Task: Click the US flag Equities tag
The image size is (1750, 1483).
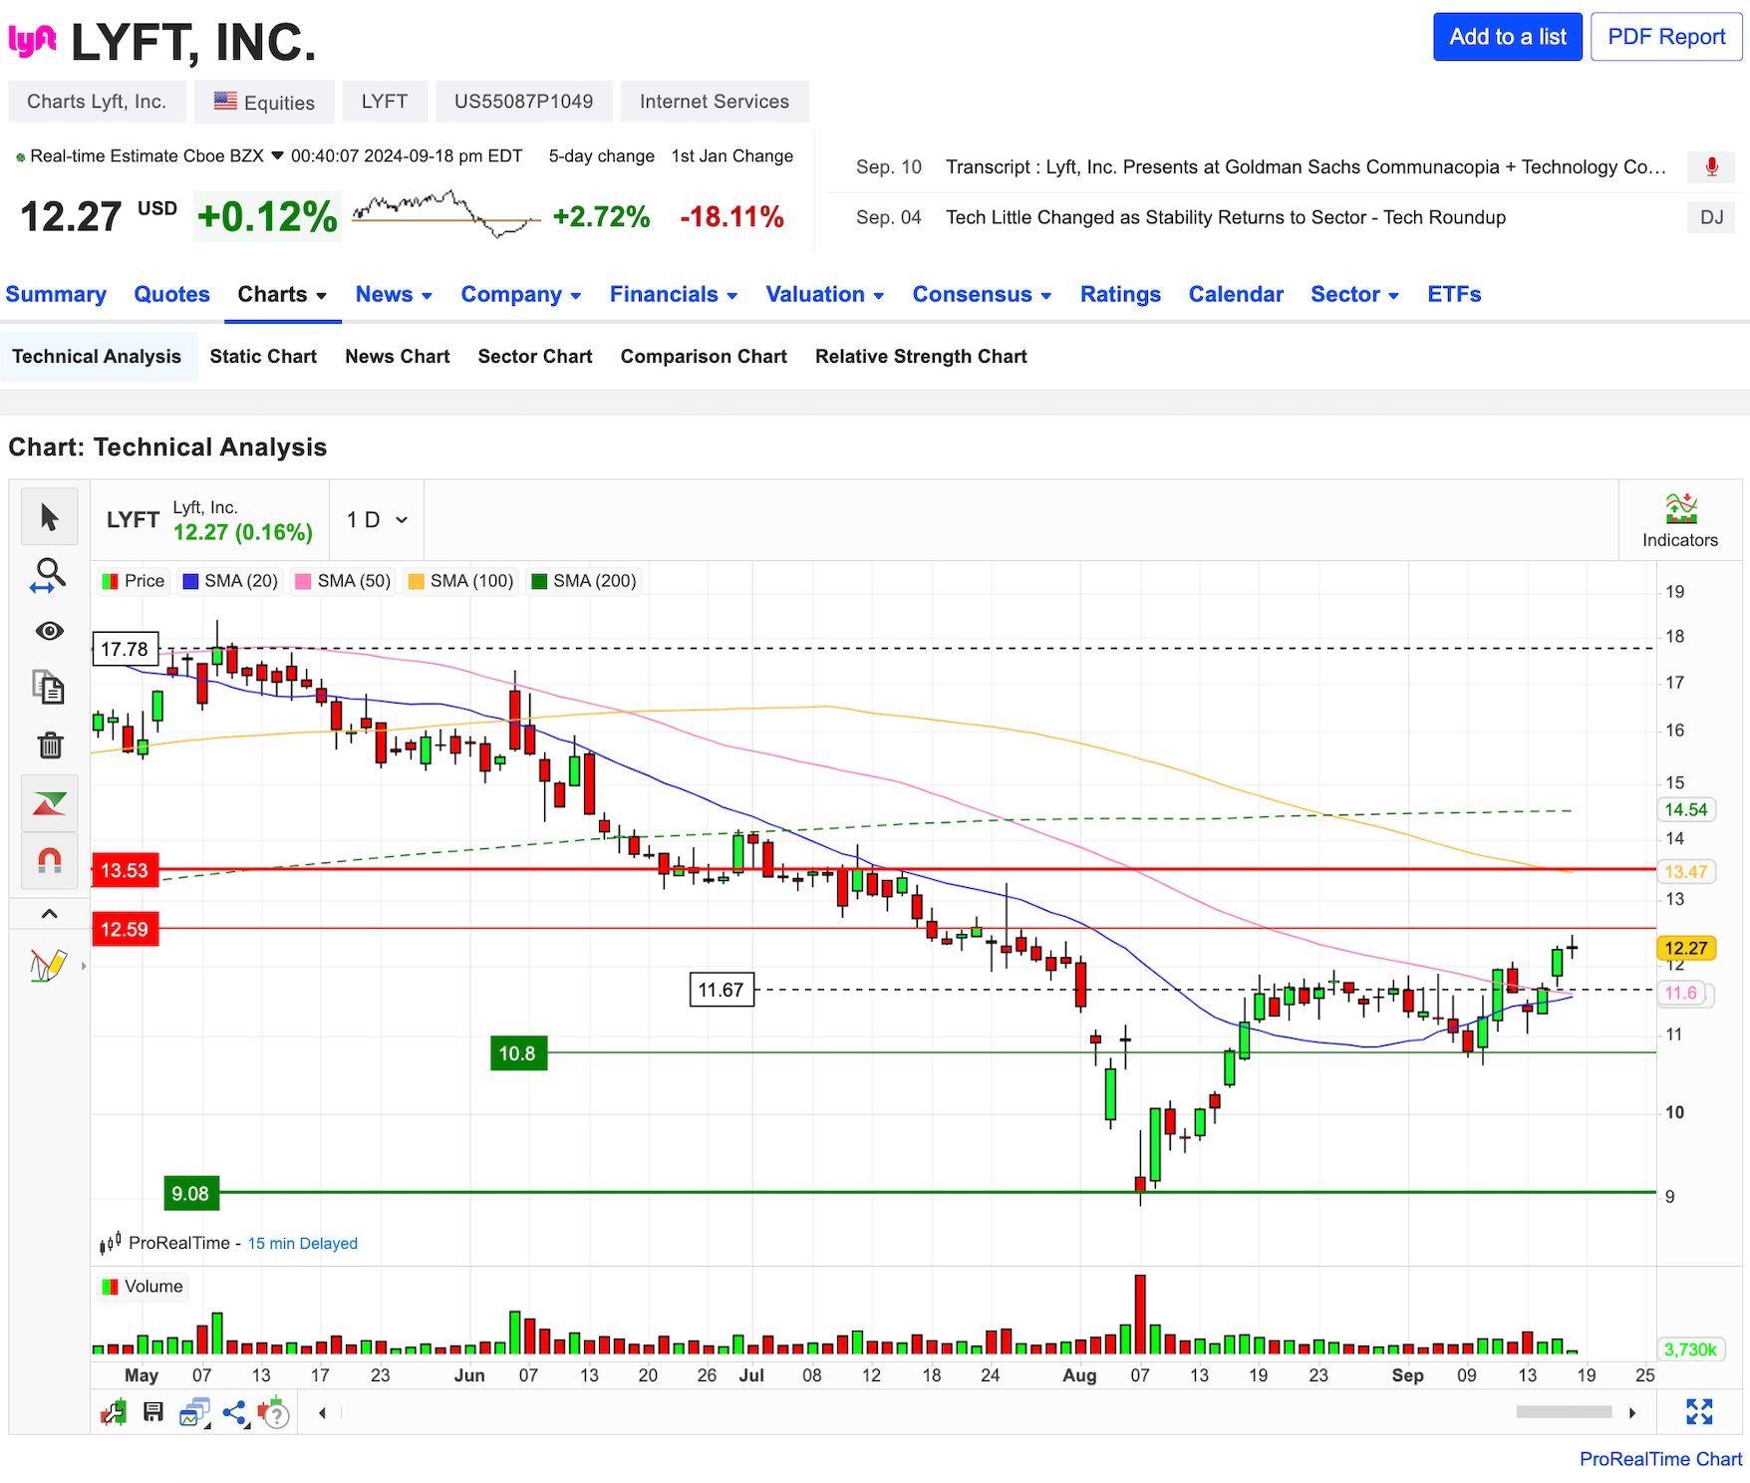Action: point(264,102)
